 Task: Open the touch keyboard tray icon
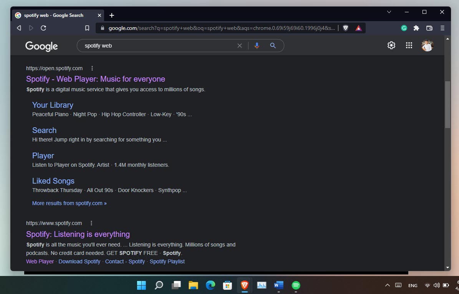[398, 285]
